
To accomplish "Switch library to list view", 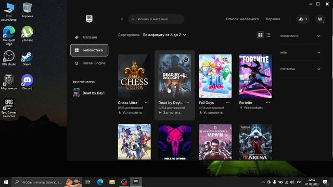I will pos(268,35).
